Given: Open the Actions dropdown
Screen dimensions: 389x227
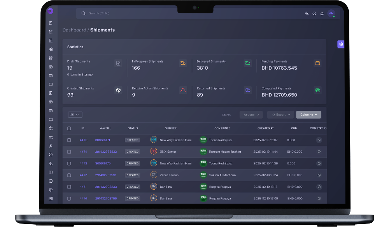Looking at the screenshot, I should tap(251, 115).
